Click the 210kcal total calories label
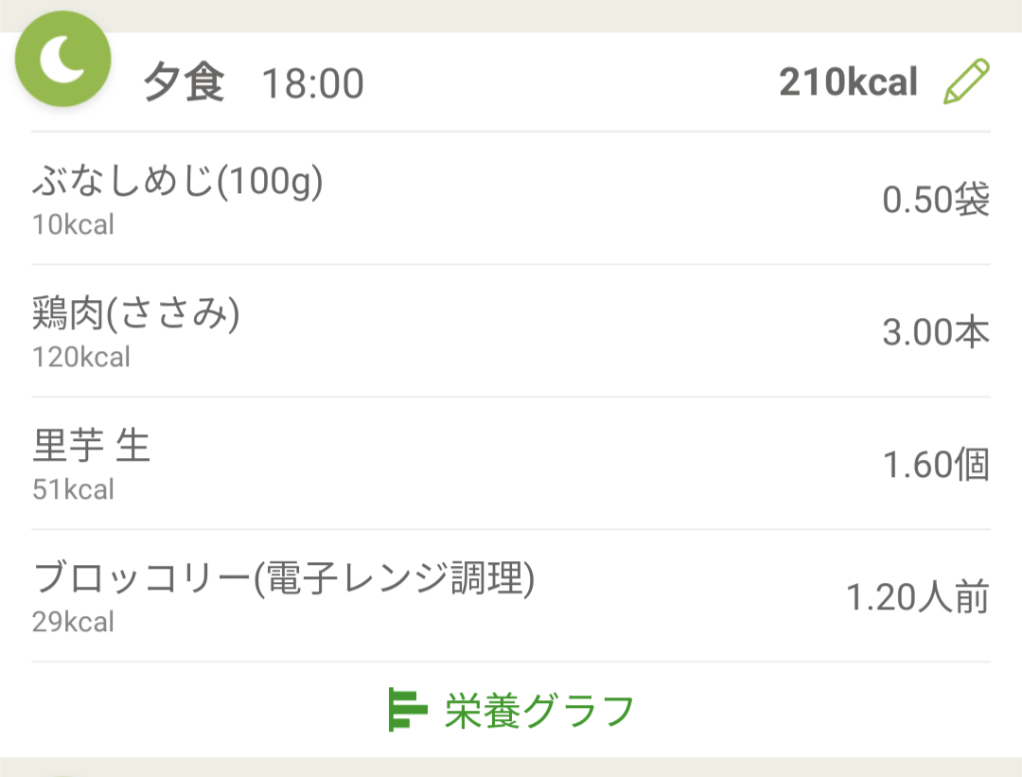 (x=848, y=82)
